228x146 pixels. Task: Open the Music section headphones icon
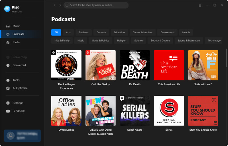click(x=8, y=26)
